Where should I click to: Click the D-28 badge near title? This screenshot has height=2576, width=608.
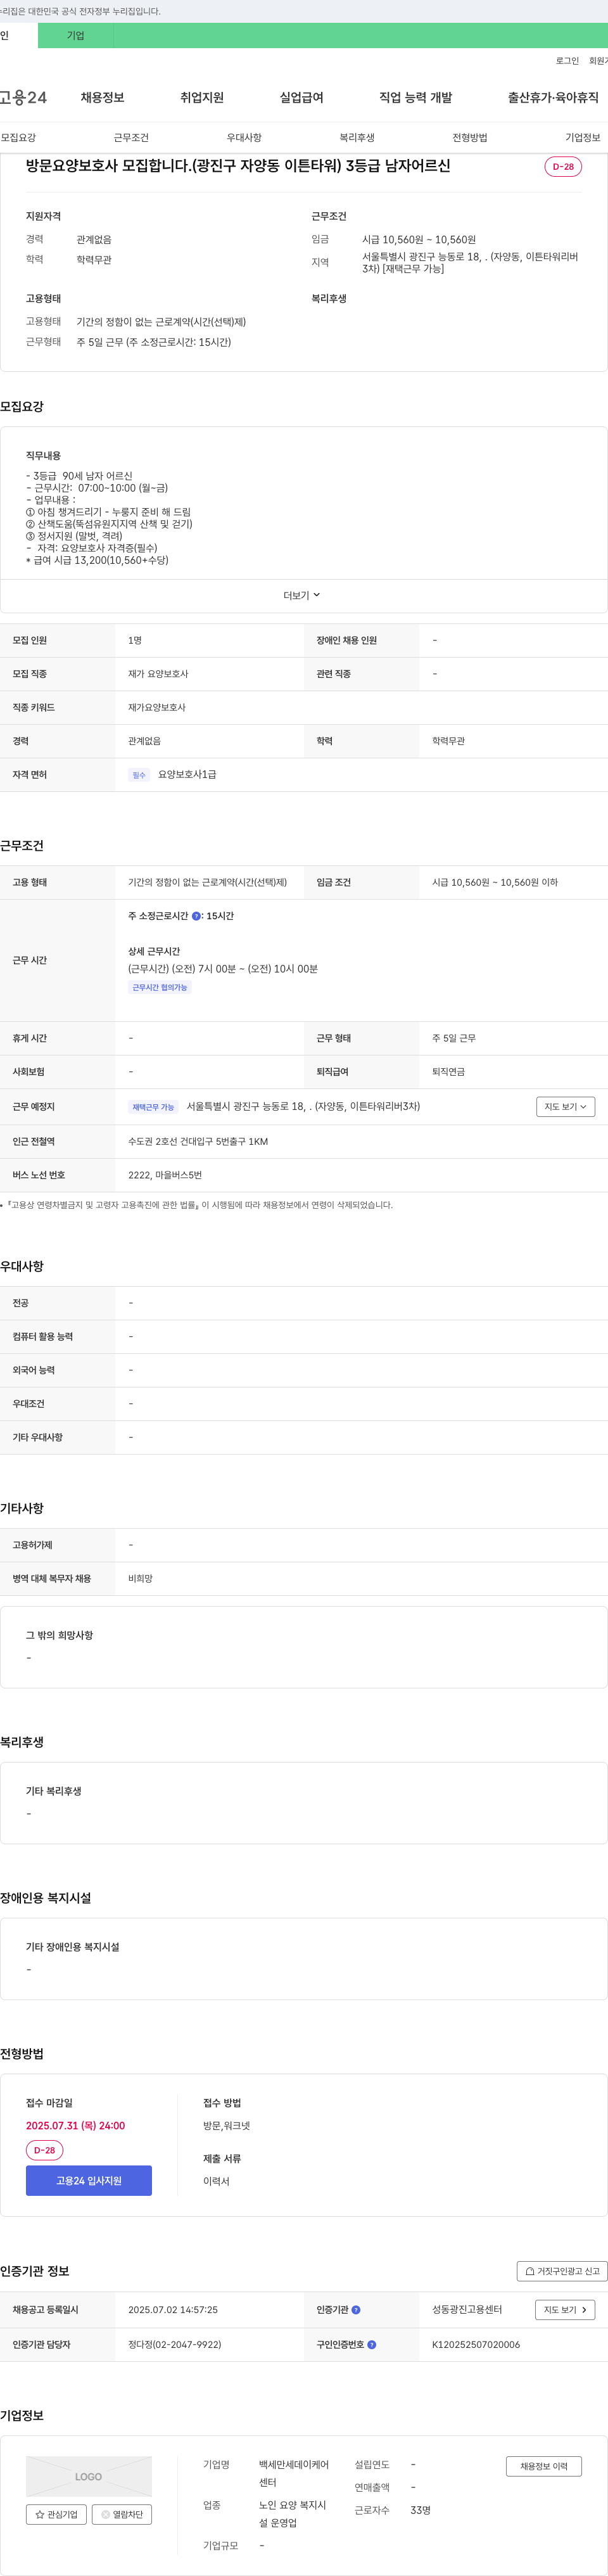563,166
